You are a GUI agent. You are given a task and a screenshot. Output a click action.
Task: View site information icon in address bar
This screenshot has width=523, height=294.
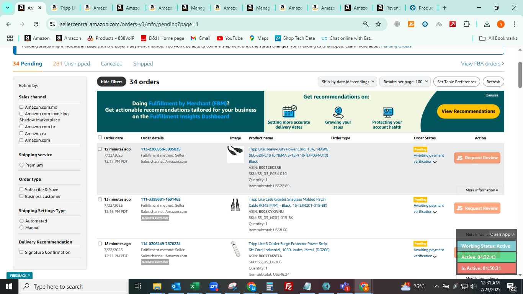click(x=52, y=24)
